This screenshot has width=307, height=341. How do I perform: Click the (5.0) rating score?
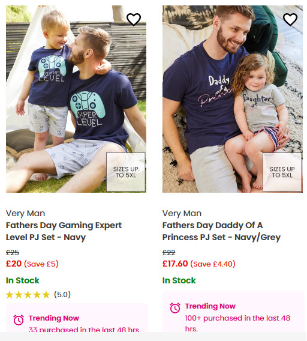(x=62, y=295)
